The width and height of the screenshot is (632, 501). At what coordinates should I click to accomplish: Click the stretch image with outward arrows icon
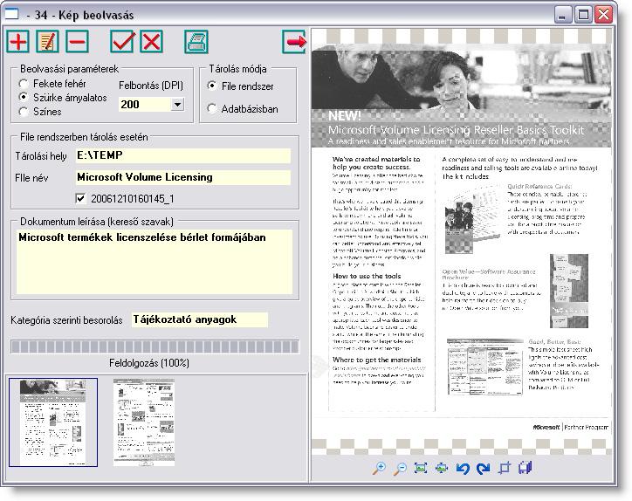(x=442, y=468)
